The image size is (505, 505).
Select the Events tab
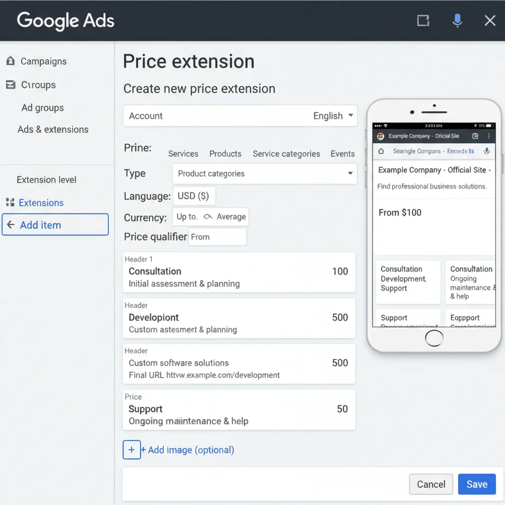point(342,154)
